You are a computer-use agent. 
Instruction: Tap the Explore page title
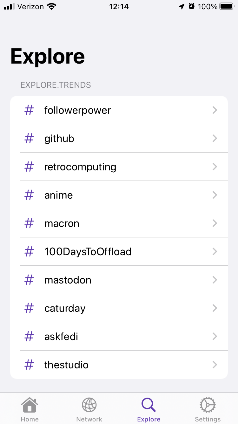48,57
